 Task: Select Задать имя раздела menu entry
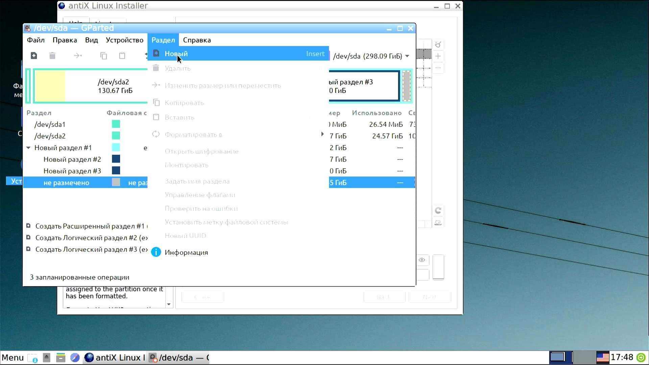(238, 181)
